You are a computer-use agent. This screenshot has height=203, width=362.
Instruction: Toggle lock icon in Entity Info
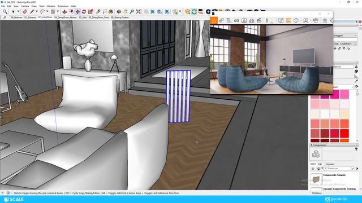point(339,48)
